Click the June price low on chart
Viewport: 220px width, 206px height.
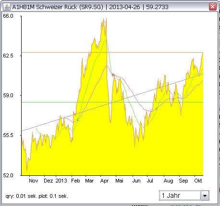pyautogui.click(x=135, y=146)
